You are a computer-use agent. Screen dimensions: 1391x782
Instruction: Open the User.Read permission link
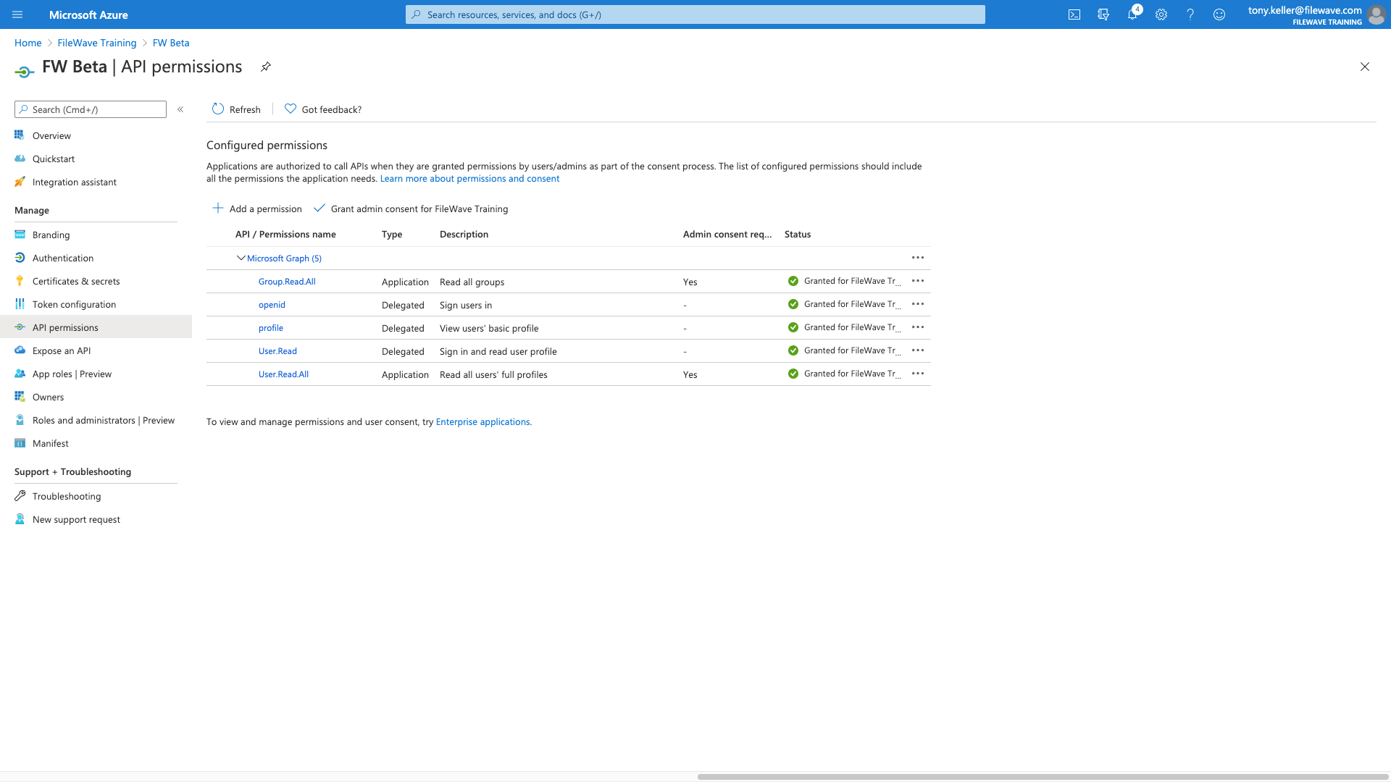[x=277, y=351]
